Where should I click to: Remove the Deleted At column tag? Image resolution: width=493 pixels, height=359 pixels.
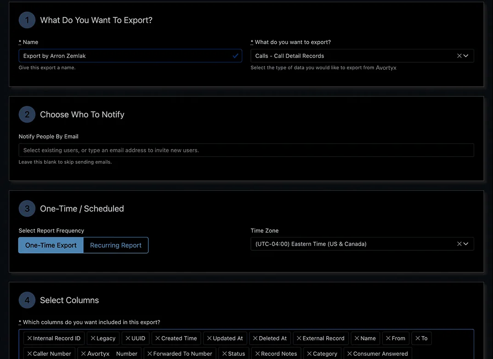pyautogui.click(x=255, y=338)
